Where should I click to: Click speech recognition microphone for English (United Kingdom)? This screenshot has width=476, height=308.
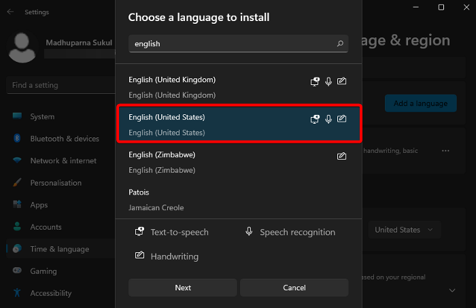click(328, 82)
